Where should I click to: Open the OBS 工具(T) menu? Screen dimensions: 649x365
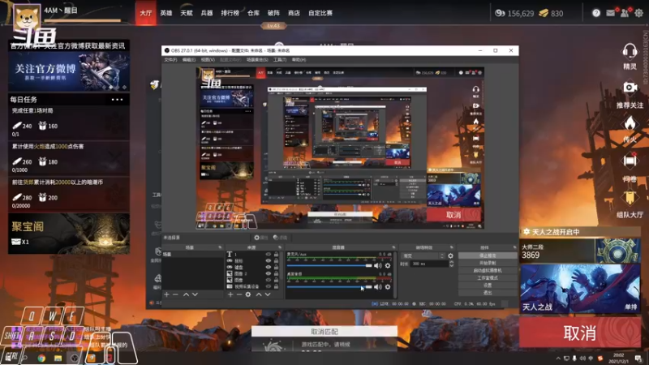coord(280,60)
